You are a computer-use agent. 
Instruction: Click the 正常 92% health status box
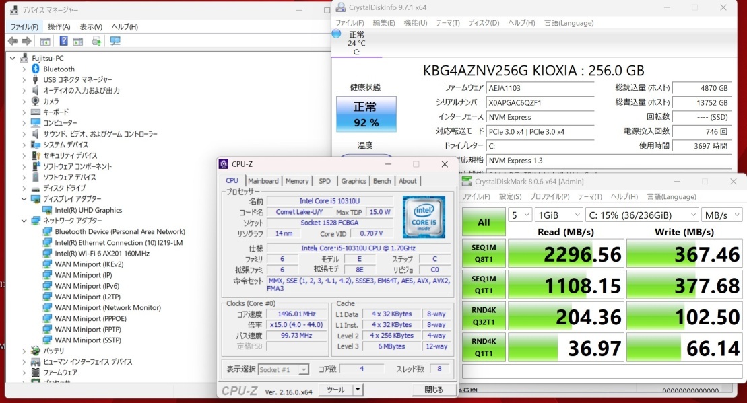click(x=366, y=114)
